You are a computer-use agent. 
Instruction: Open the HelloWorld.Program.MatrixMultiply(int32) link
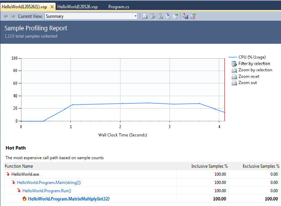69,199
